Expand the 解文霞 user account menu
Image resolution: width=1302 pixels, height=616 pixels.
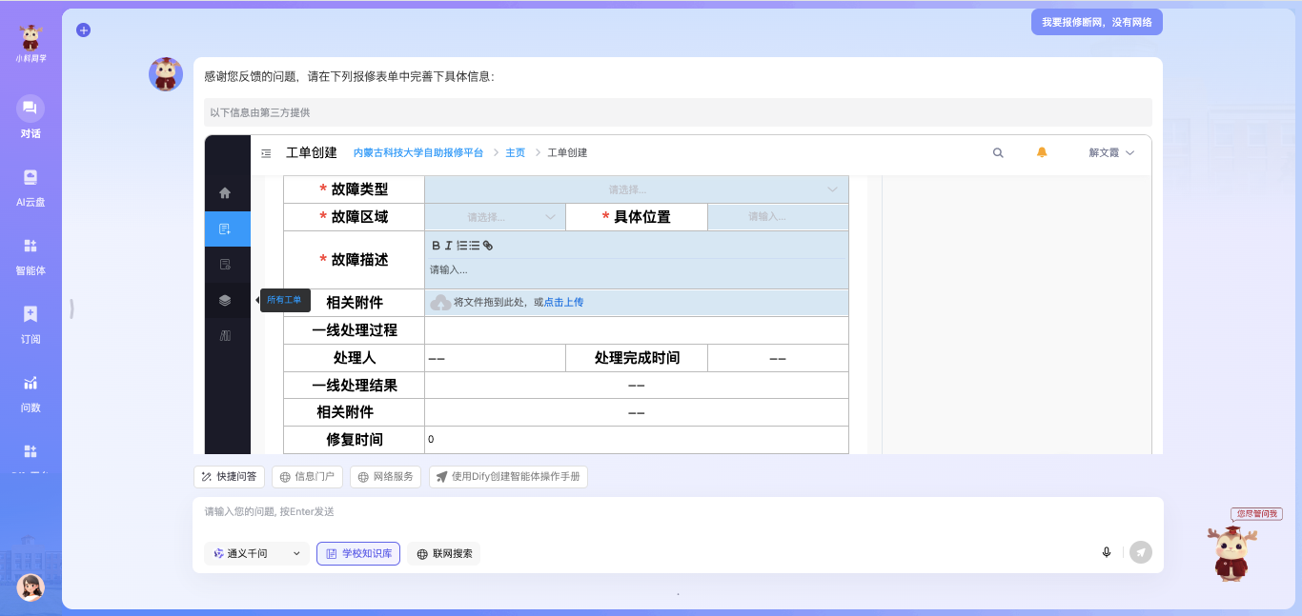coord(1110,152)
